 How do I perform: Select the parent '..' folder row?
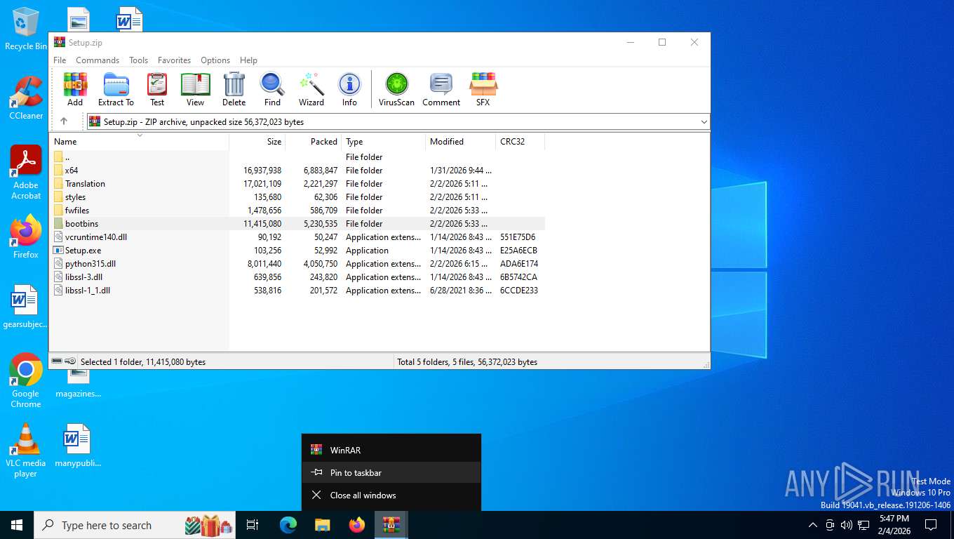[297, 157]
